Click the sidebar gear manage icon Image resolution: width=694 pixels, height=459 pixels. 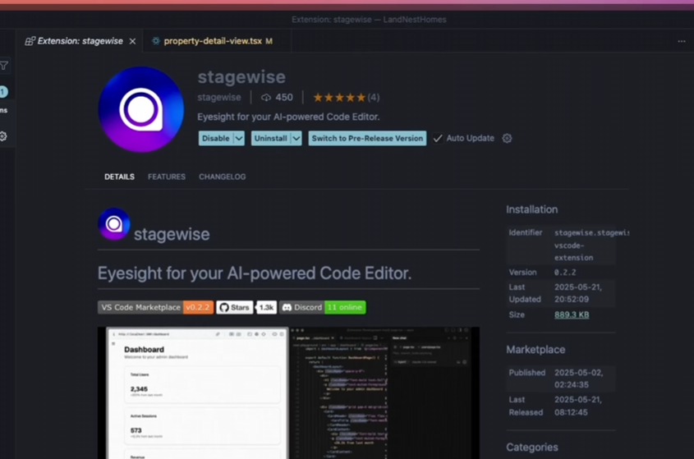tap(3, 136)
